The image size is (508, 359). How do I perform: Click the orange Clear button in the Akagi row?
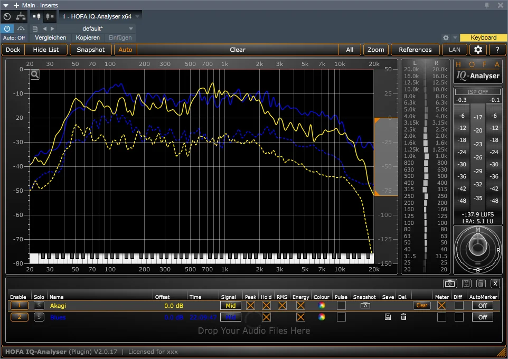tap(422, 305)
